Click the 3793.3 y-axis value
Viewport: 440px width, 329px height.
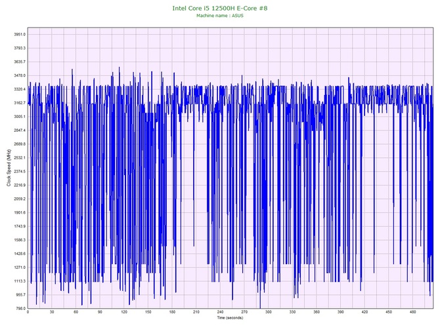point(20,48)
